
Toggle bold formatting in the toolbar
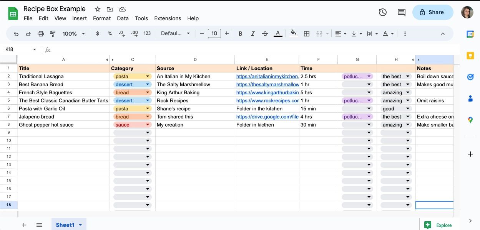pyautogui.click(x=240, y=33)
